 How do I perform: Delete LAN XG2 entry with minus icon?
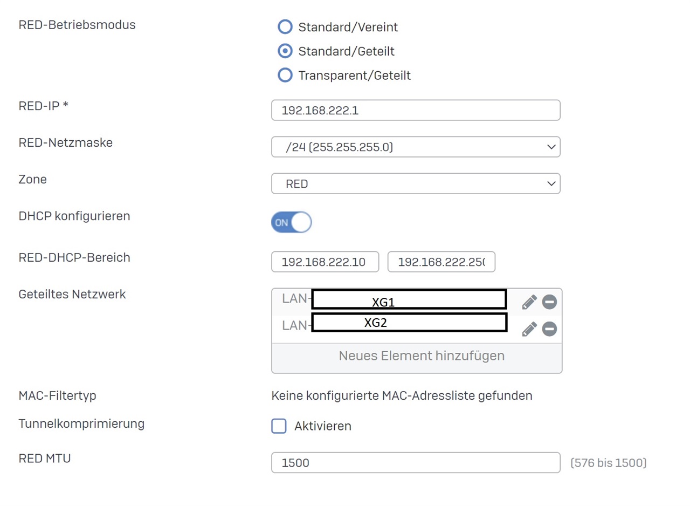point(549,329)
